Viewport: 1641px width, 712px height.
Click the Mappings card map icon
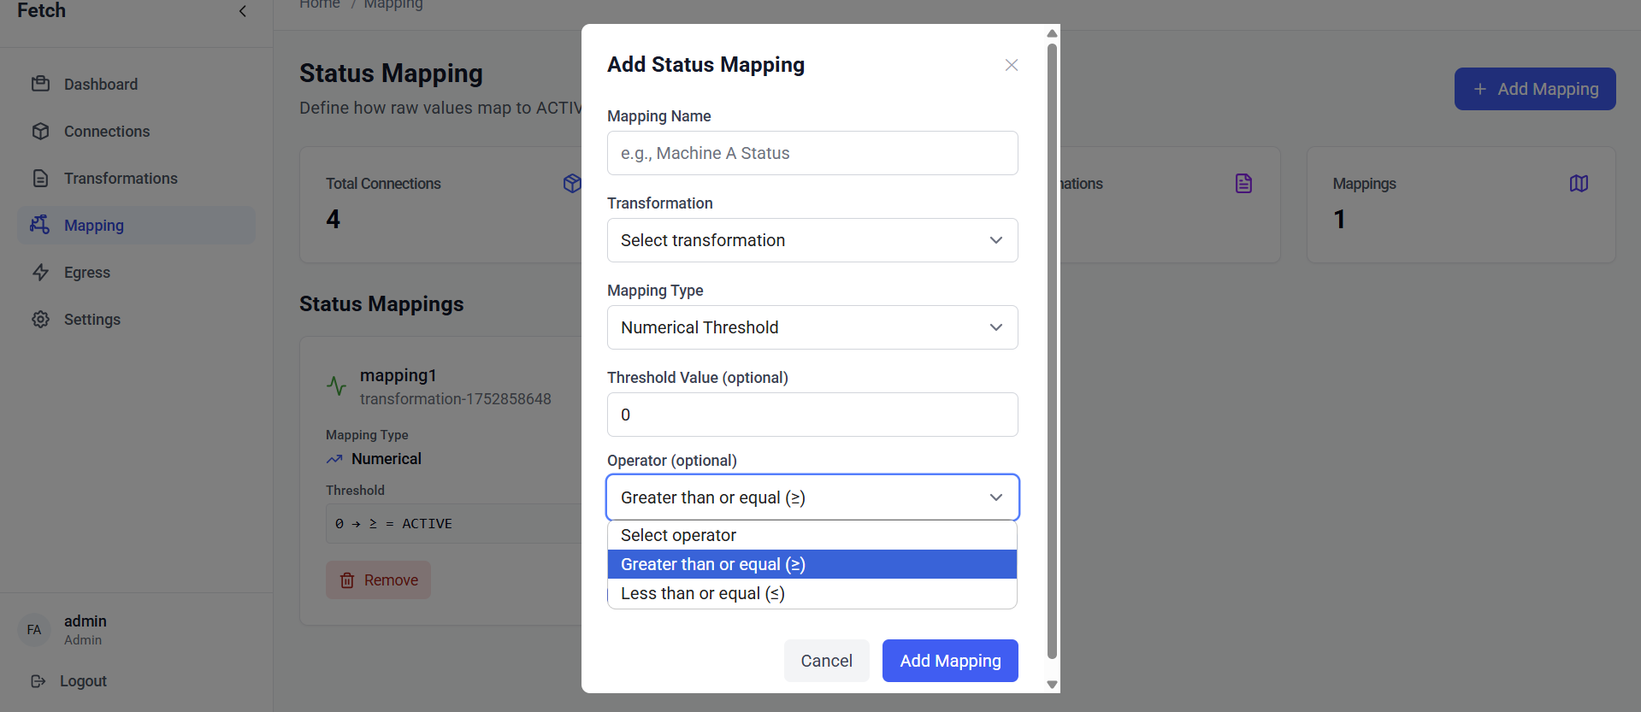pos(1579,184)
